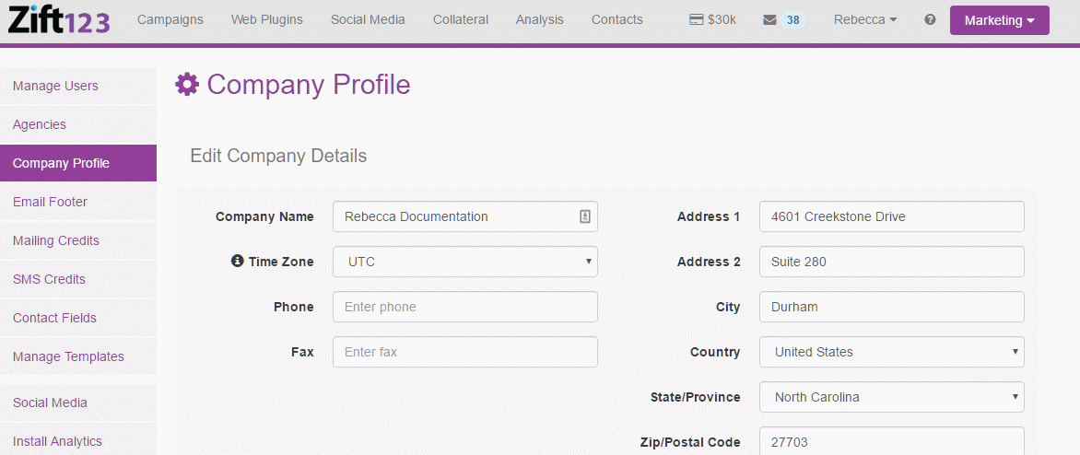This screenshot has width=1080, height=455.
Task: Click the Phone input field
Action: [464, 307]
